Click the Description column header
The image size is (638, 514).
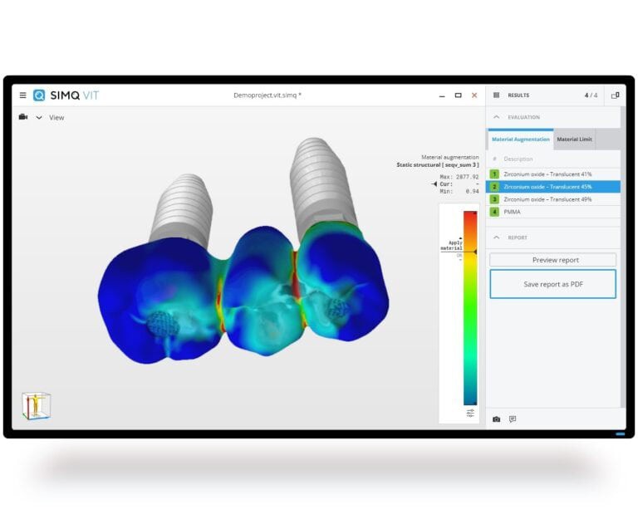[518, 159]
